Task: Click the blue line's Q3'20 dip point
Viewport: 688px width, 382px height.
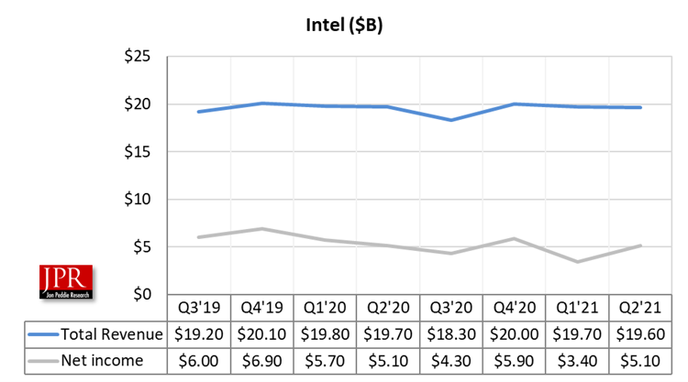Action: click(451, 120)
